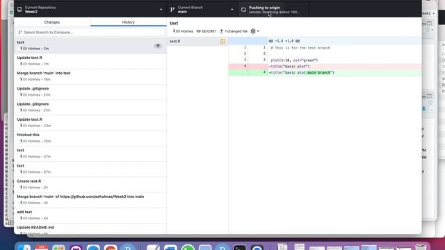This screenshot has height=250, width=445.
Task: Open Google Chrome from the Dock
Action: click(x=111, y=248)
